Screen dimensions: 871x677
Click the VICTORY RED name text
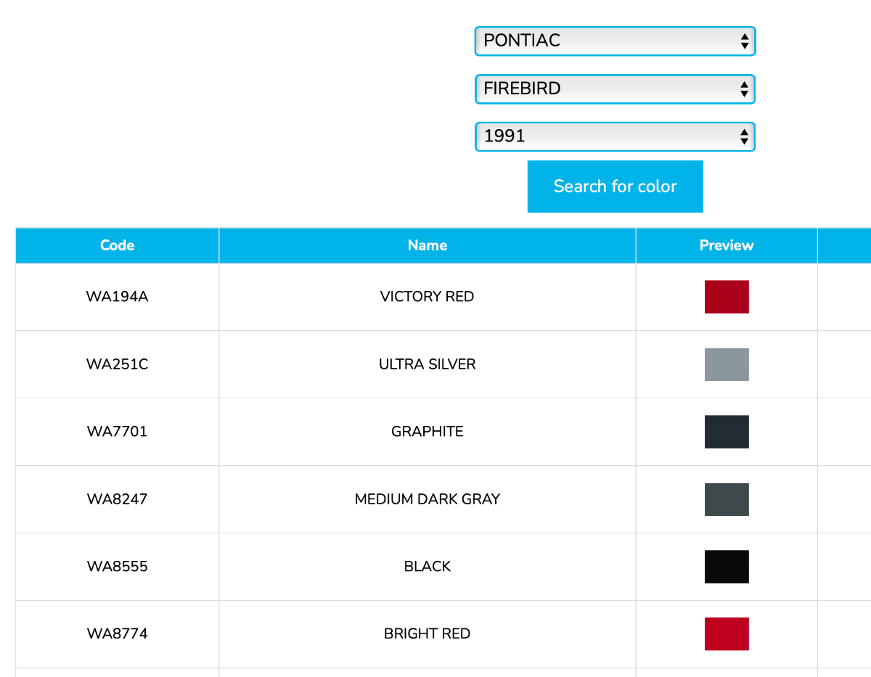pyautogui.click(x=427, y=297)
